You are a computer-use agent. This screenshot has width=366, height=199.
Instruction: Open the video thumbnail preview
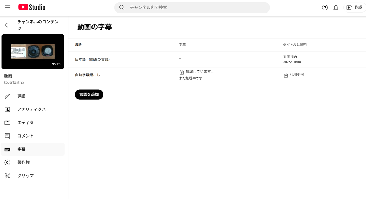33,52
